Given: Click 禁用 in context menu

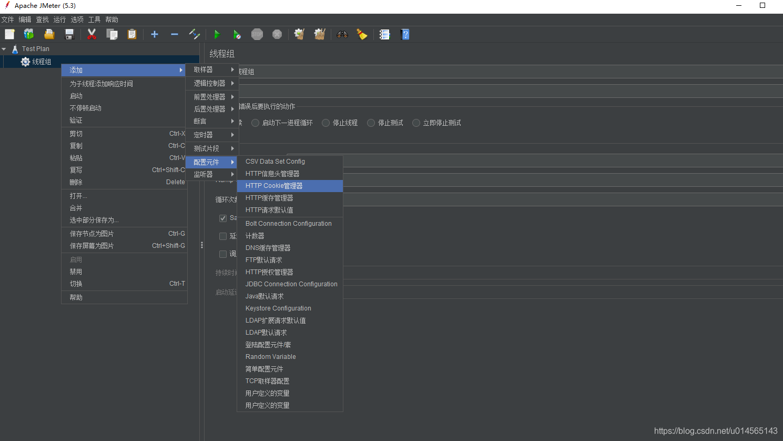Looking at the screenshot, I should 124,272.
